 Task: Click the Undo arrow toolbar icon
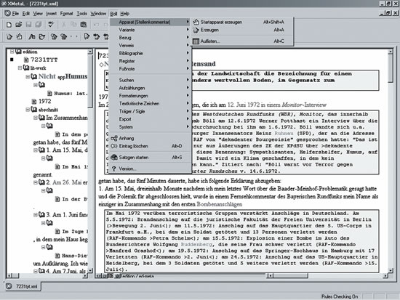pos(96,25)
